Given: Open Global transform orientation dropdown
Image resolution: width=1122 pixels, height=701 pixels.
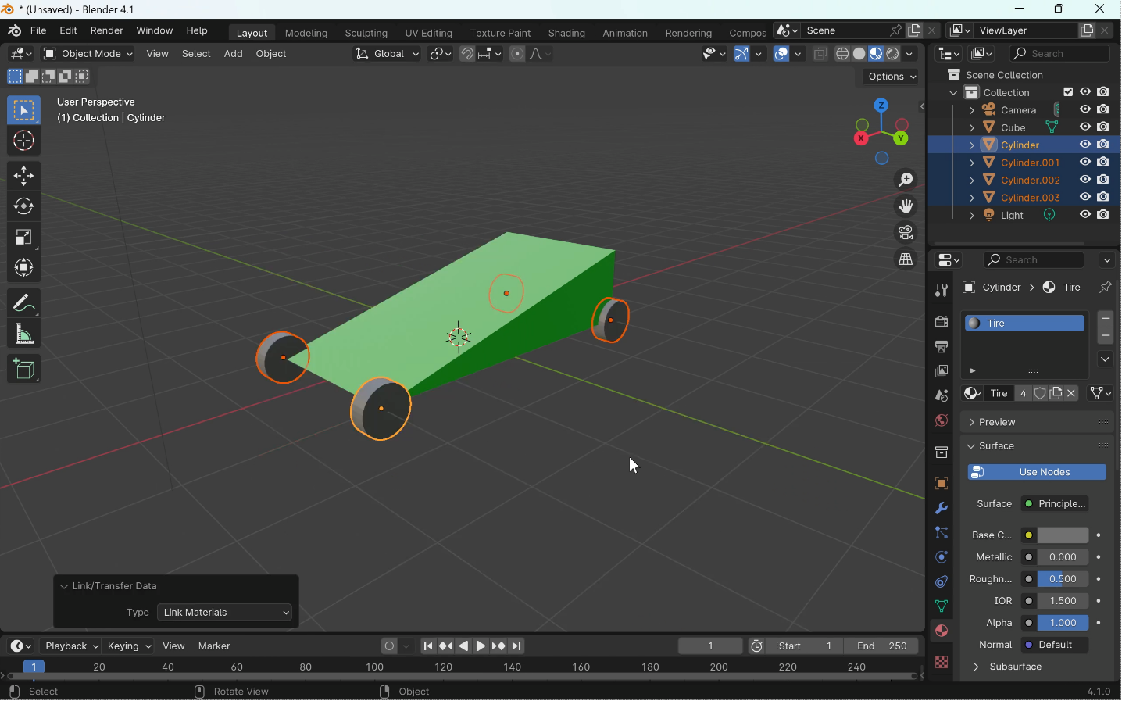Looking at the screenshot, I should [x=387, y=54].
